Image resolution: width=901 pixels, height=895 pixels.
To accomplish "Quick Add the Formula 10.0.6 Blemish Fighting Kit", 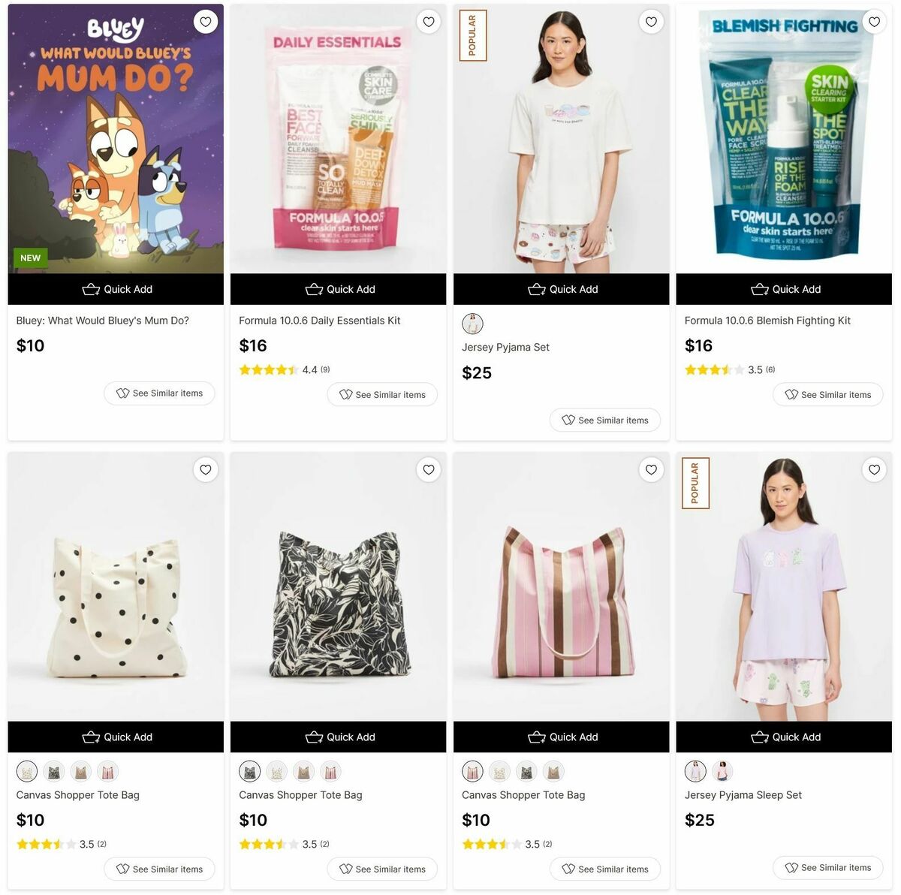I will 784,289.
